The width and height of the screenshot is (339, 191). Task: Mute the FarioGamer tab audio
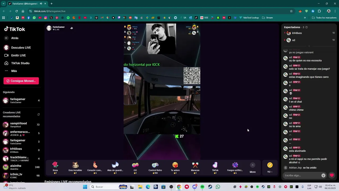pyautogui.click(x=41, y=4)
